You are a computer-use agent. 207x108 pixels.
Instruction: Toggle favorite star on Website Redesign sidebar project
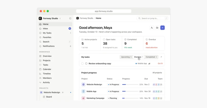click(x=63, y=92)
